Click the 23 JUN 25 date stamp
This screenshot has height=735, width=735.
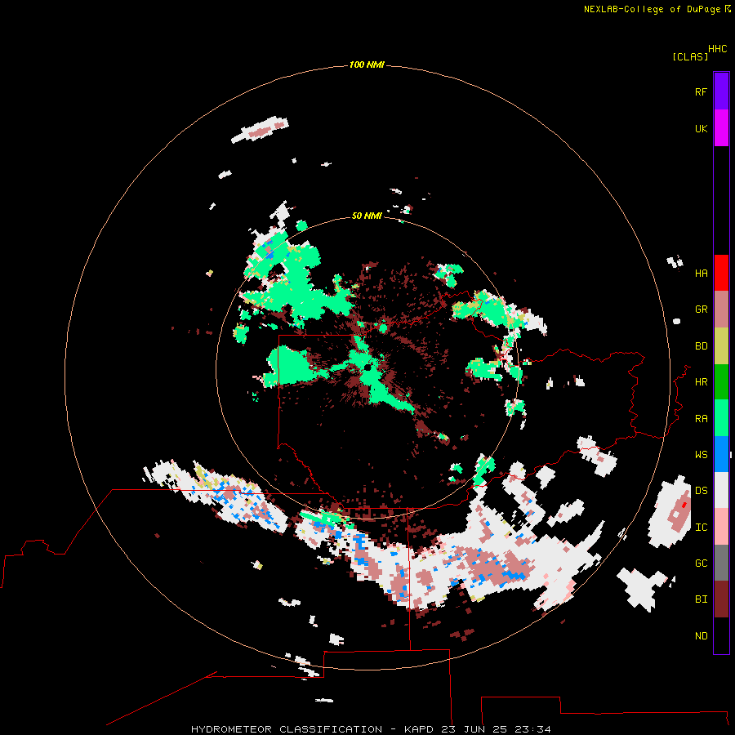[474, 729]
